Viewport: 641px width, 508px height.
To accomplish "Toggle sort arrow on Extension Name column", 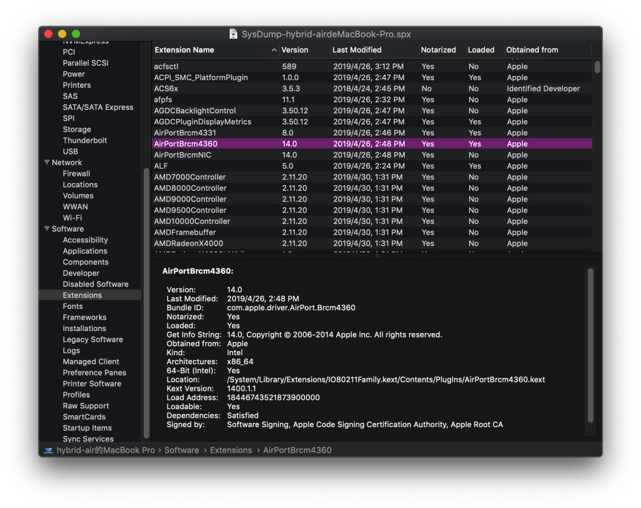I will [274, 50].
